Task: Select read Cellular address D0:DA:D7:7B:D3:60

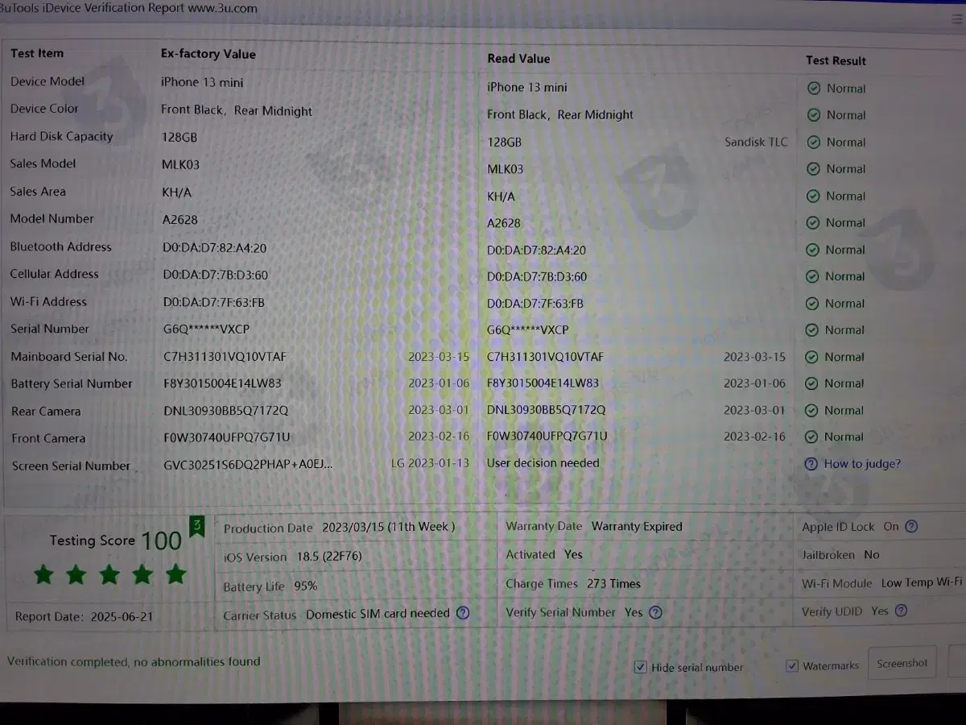Action: (537, 277)
